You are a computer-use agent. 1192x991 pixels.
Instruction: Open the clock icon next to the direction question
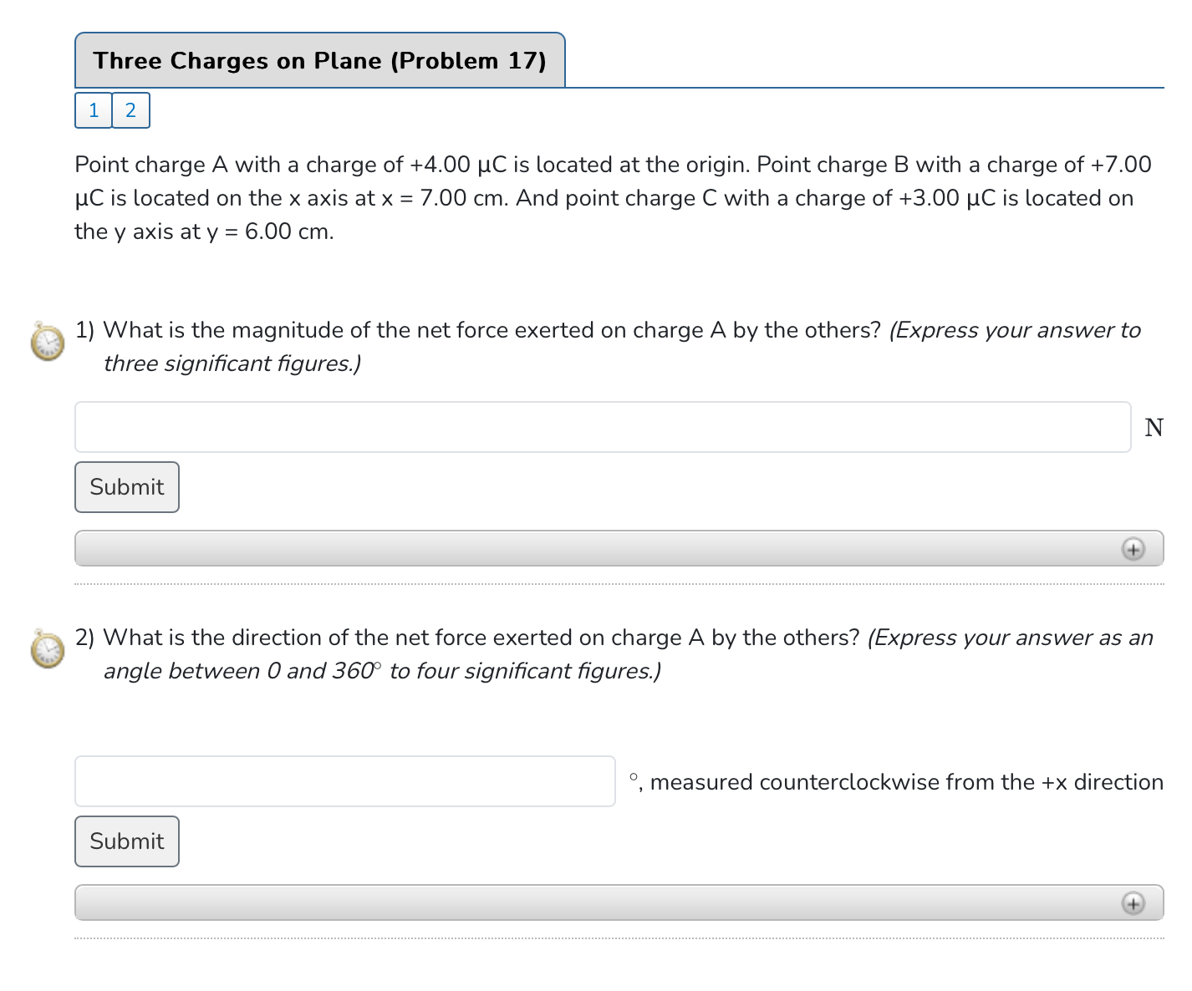pyautogui.click(x=46, y=650)
